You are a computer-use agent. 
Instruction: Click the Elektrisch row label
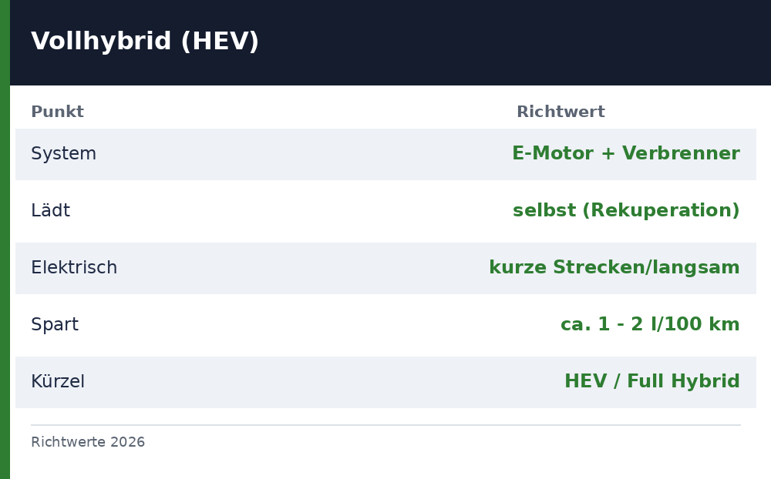pyautogui.click(x=74, y=267)
